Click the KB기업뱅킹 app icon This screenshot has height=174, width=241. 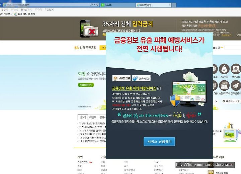click(211, 172)
